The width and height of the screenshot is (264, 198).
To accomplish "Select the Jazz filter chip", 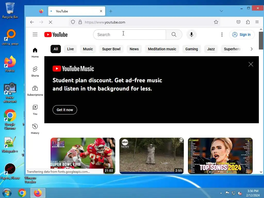I will pos(211,49).
